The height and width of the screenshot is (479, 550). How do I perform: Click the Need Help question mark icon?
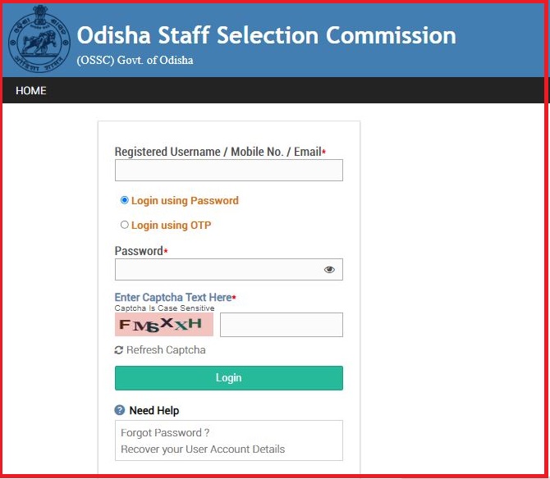pos(120,410)
